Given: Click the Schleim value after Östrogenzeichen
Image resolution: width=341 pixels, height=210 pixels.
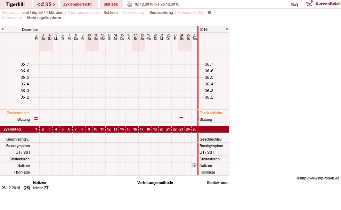Looking at the screenshot, I should [x=111, y=12].
